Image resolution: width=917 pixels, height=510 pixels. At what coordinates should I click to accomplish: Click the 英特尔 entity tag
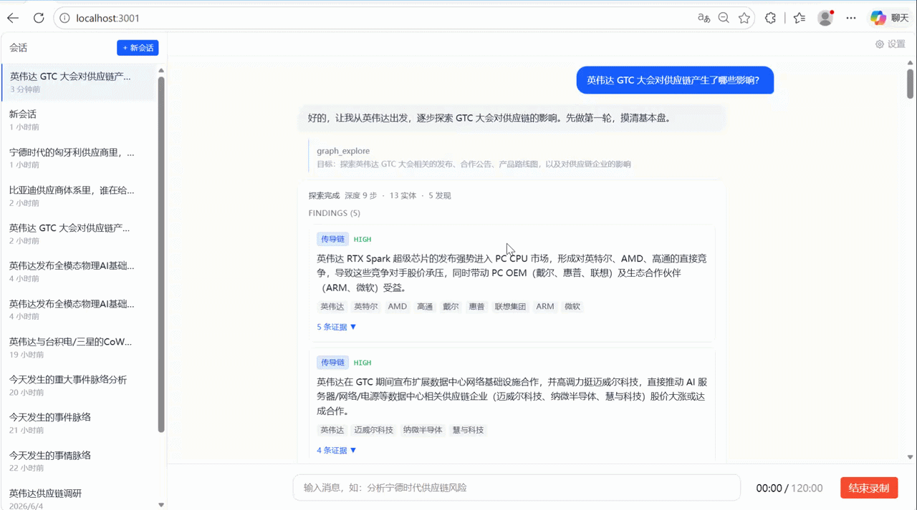pyautogui.click(x=366, y=306)
